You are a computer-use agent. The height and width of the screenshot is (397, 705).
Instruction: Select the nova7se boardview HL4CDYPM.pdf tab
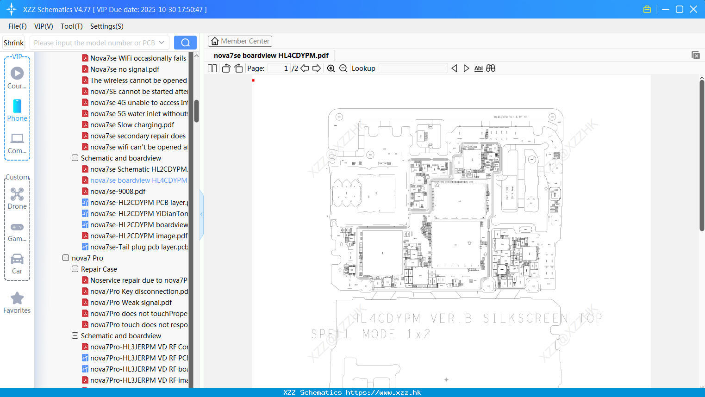tap(271, 56)
